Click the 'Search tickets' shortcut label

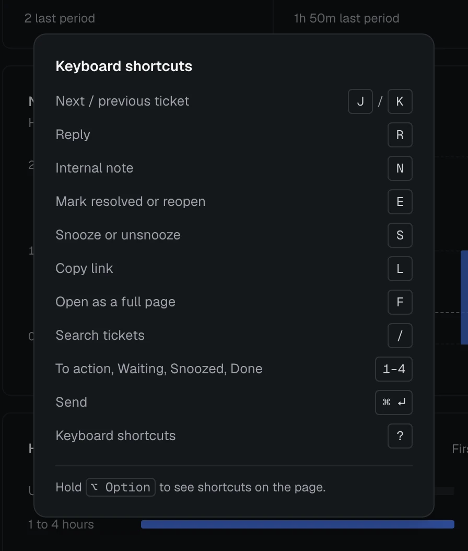tap(100, 335)
